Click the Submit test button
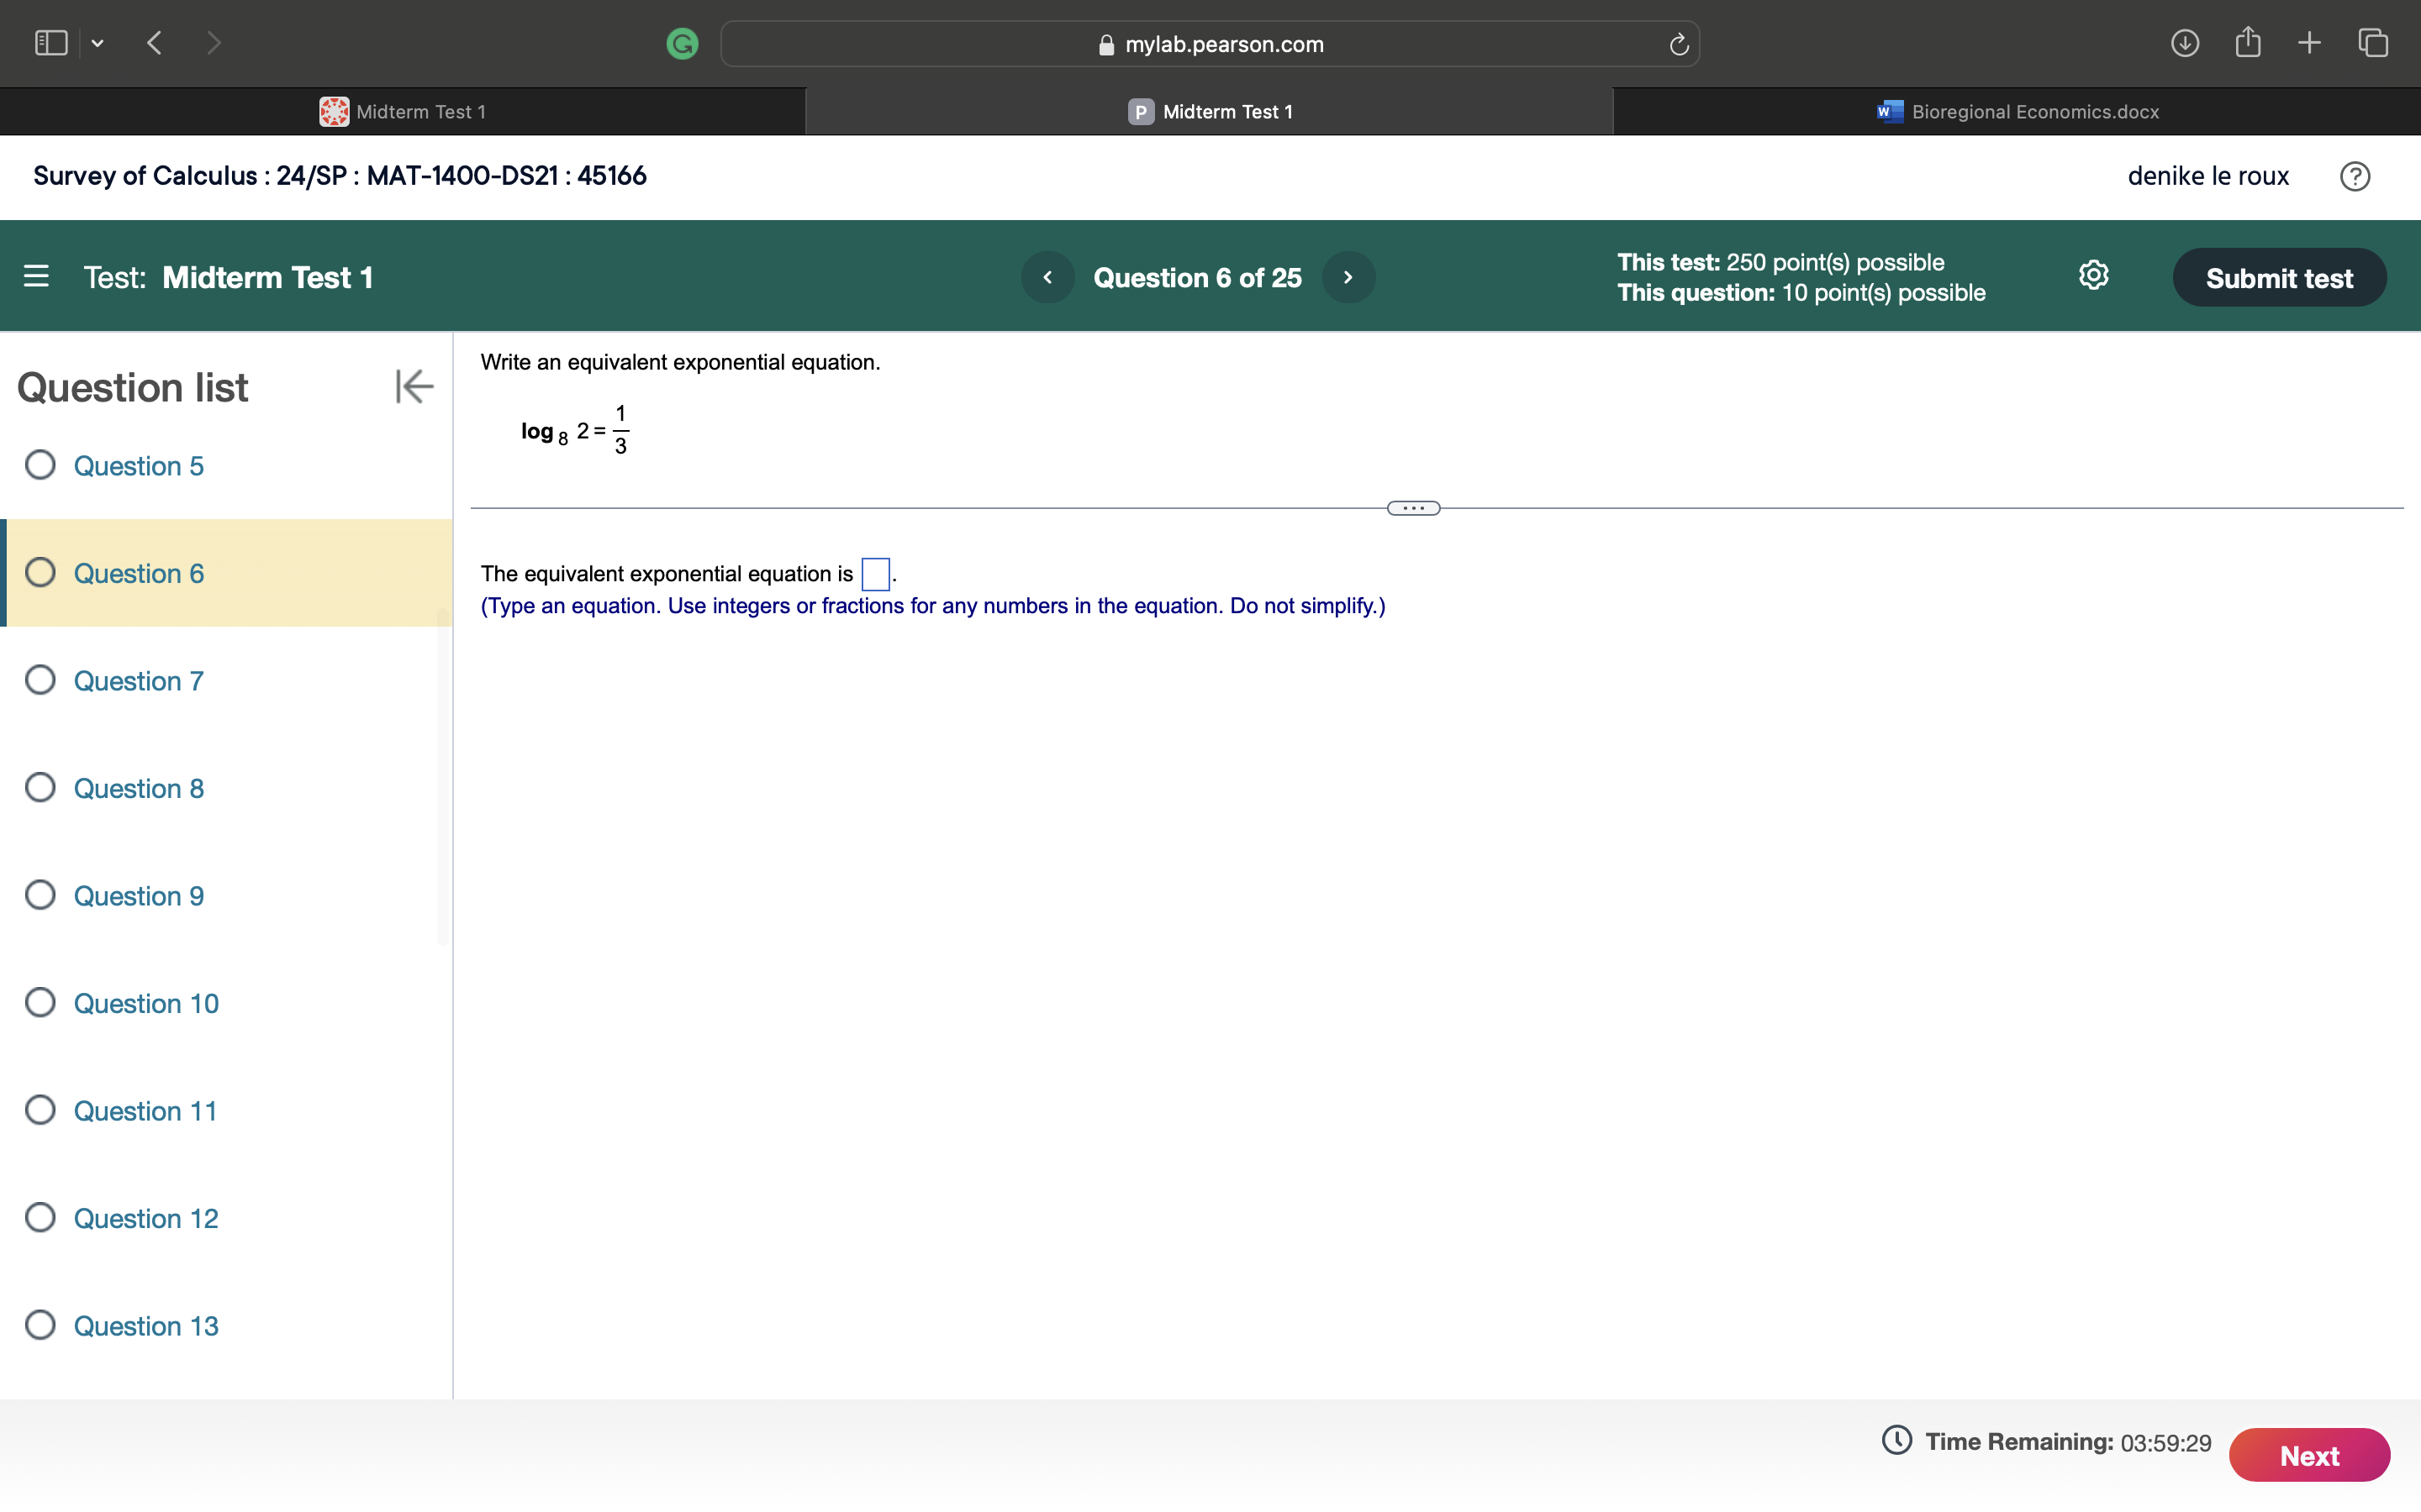This screenshot has width=2421, height=1512. pos(2280,277)
